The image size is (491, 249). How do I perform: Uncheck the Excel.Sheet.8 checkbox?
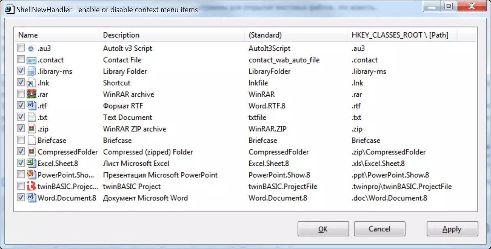(21, 163)
